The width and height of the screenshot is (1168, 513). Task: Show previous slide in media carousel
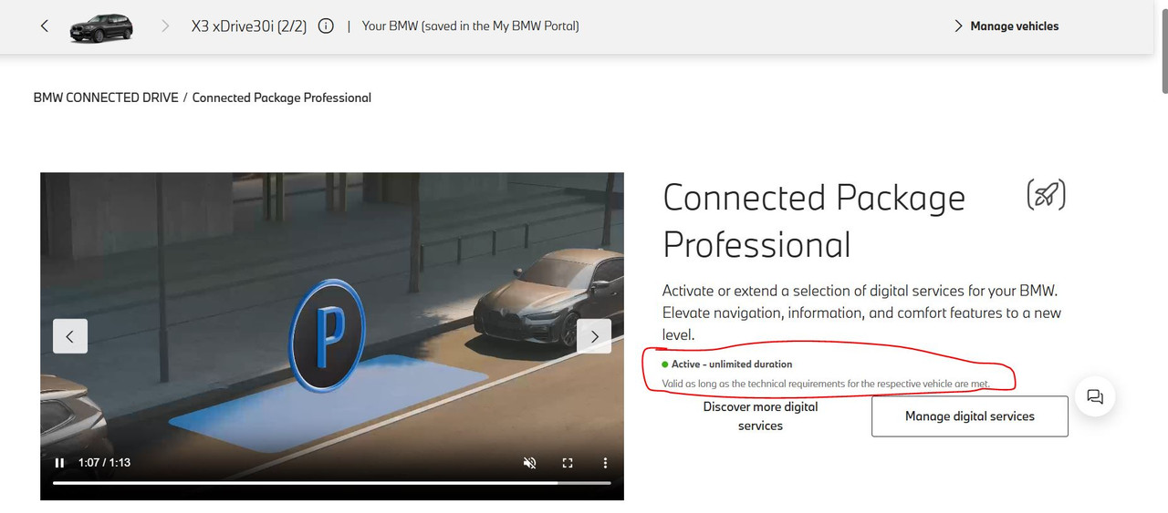pos(70,336)
